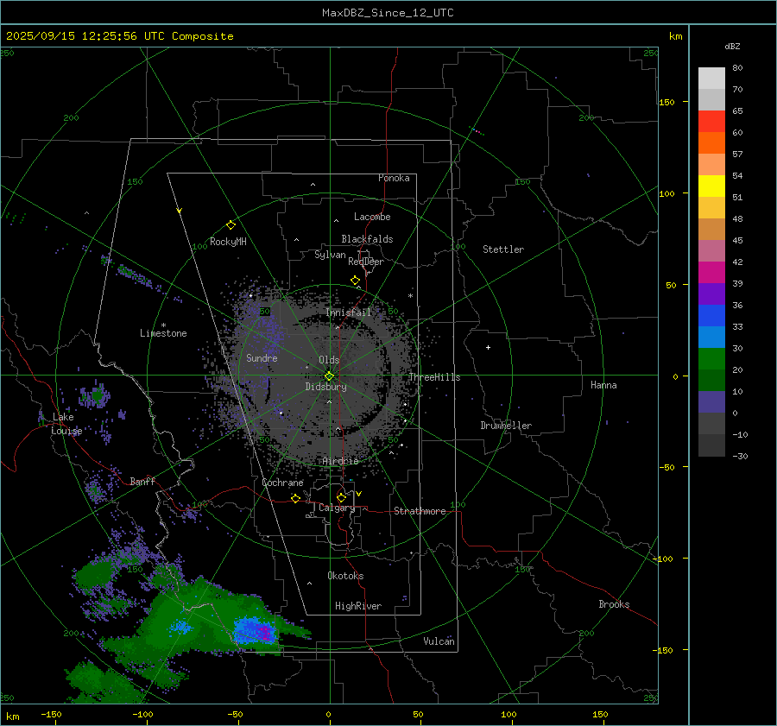Click the Sylvan label

click(x=330, y=255)
